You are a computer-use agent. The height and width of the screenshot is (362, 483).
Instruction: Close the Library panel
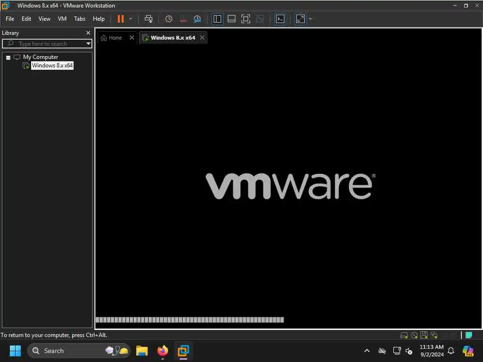(88, 33)
